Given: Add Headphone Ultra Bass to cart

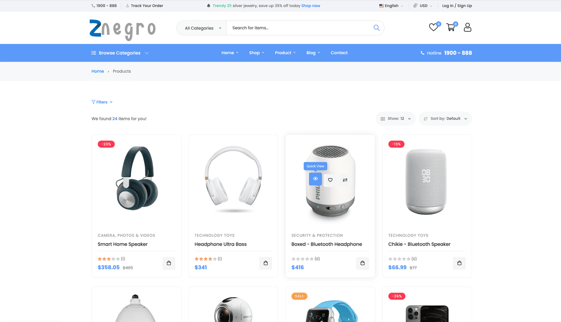Looking at the screenshot, I should (x=266, y=263).
